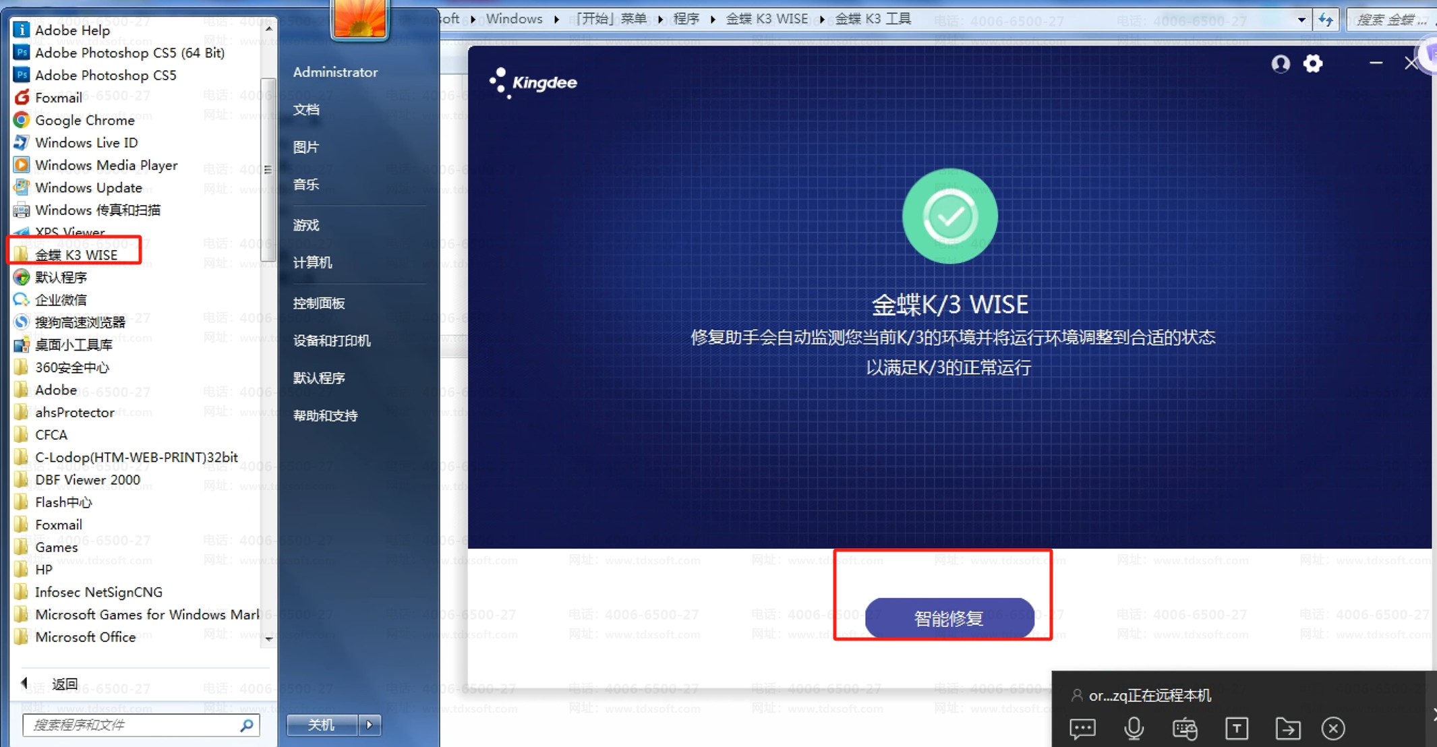Viewport: 1437px width, 747px height.
Task: Open 默认程序 in the right Start pane
Action: click(x=319, y=378)
